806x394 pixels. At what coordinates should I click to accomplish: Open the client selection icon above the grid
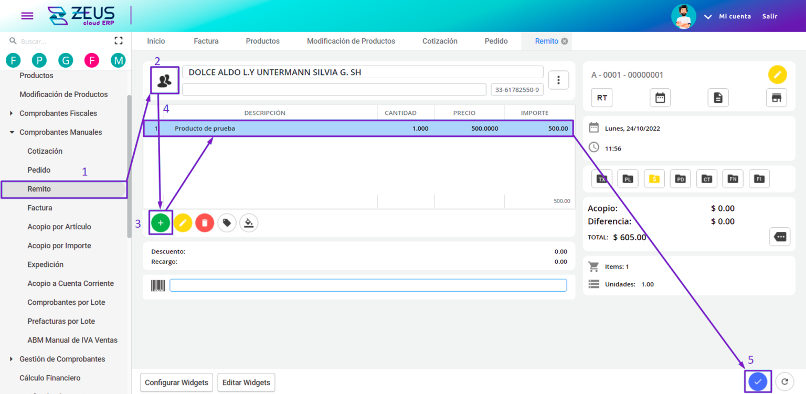tap(164, 80)
